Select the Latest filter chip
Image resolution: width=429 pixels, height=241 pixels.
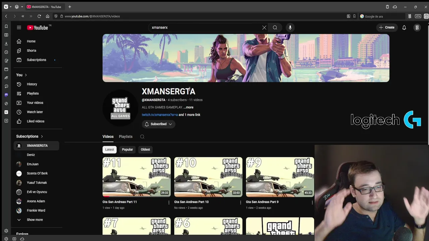110,150
